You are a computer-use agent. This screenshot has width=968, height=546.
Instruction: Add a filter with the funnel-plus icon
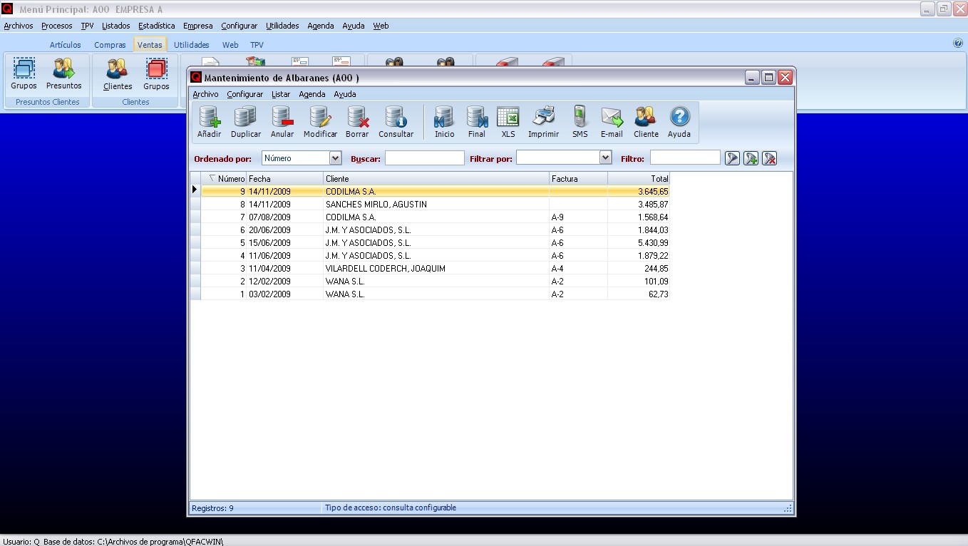point(751,158)
